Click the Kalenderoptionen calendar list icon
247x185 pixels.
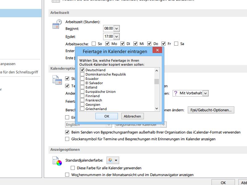click(x=57, y=80)
